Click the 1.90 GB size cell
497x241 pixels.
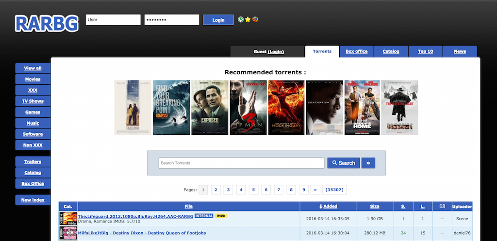tap(375, 219)
